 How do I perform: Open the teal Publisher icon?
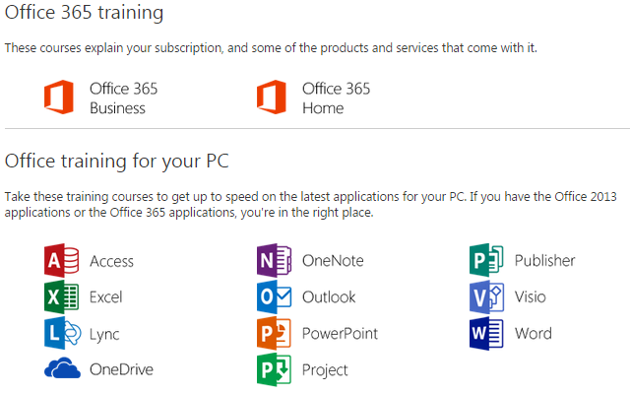(x=486, y=260)
